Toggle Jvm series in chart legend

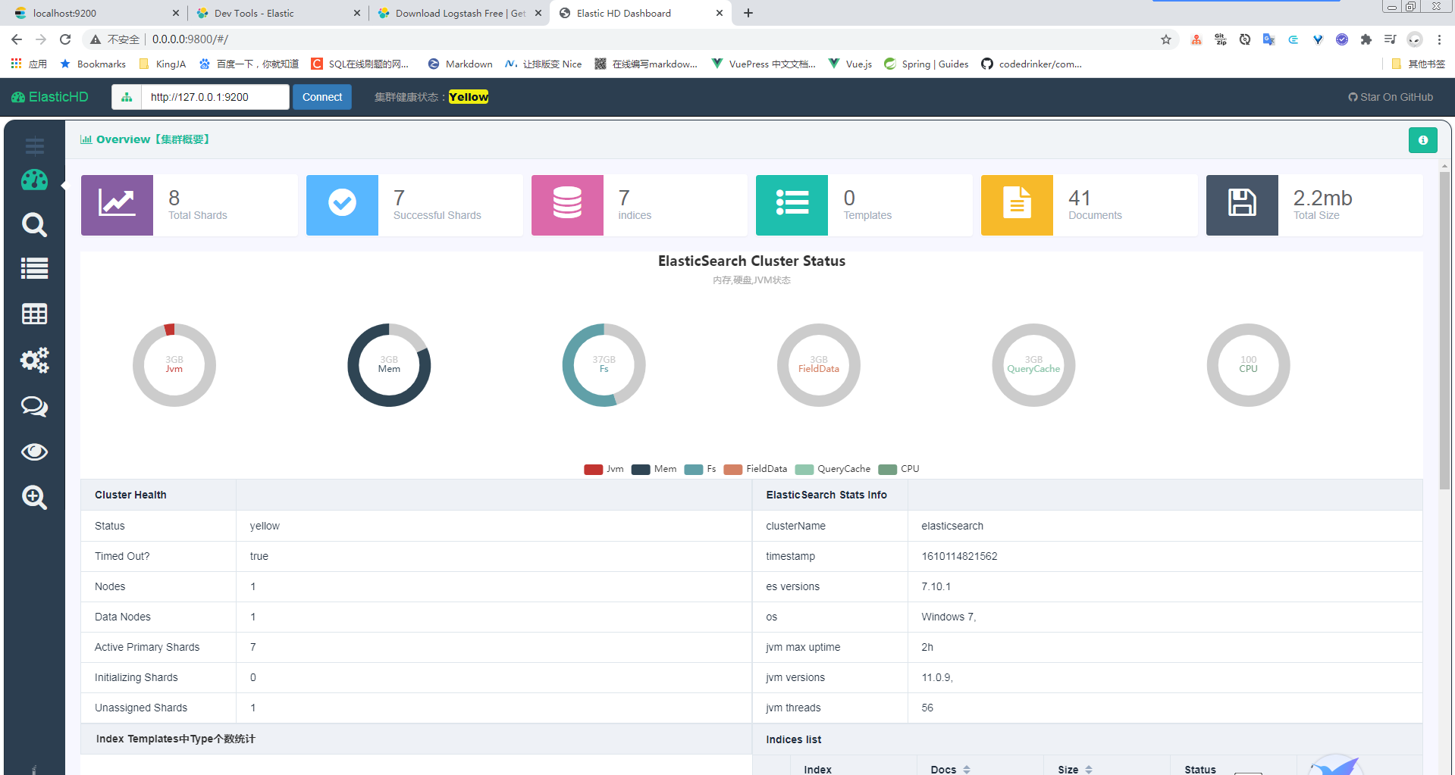point(604,469)
